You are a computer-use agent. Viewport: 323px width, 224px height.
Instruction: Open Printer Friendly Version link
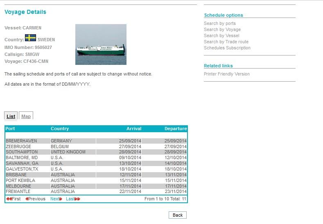pos(227,74)
